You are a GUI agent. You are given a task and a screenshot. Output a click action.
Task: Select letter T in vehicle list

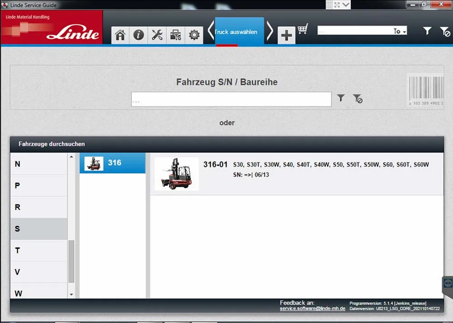coord(39,250)
